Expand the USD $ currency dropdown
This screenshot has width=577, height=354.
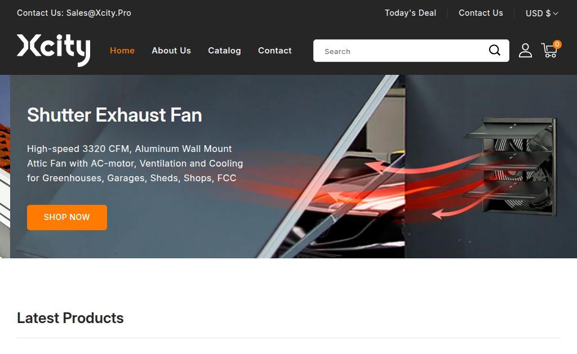542,14
